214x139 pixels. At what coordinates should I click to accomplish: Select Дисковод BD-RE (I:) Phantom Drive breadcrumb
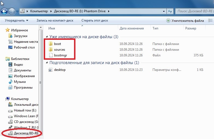[80, 11]
